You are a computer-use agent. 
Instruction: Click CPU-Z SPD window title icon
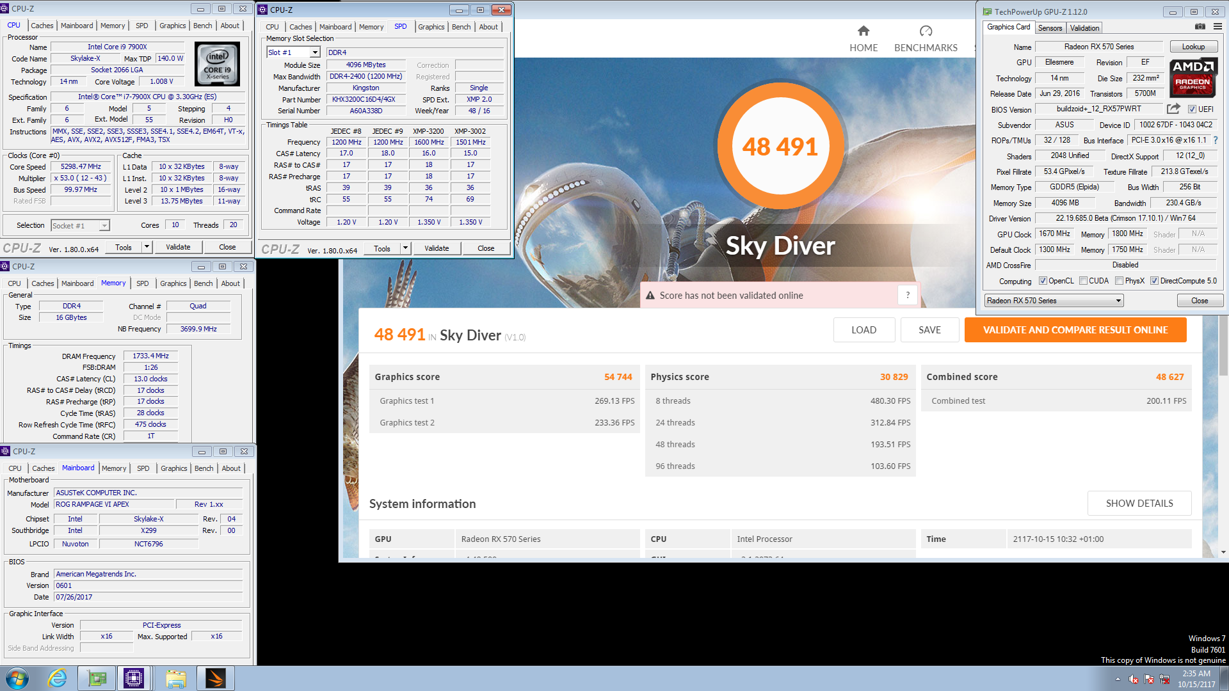263,10
